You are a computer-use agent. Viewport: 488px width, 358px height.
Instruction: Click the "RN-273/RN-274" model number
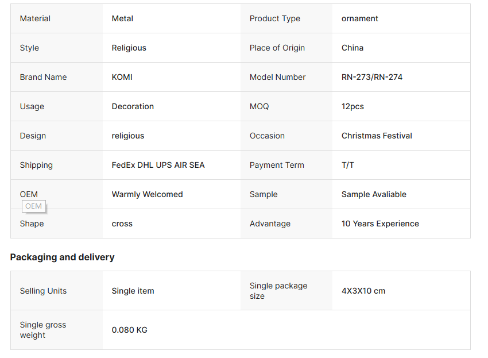click(x=371, y=77)
